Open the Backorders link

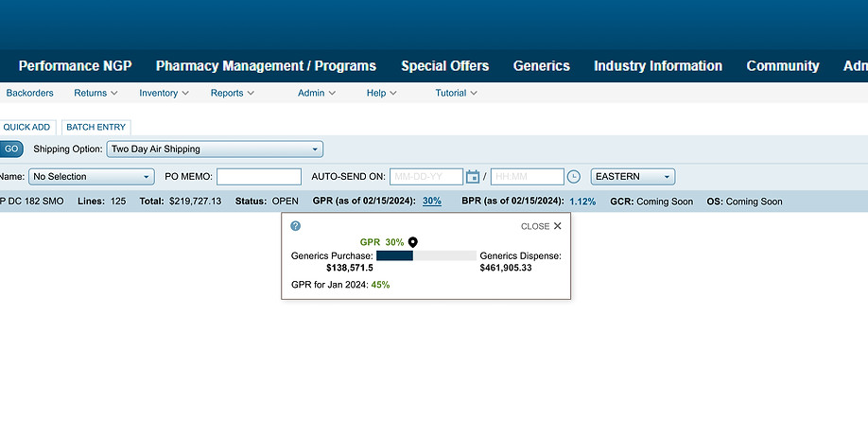tap(30, 93)
